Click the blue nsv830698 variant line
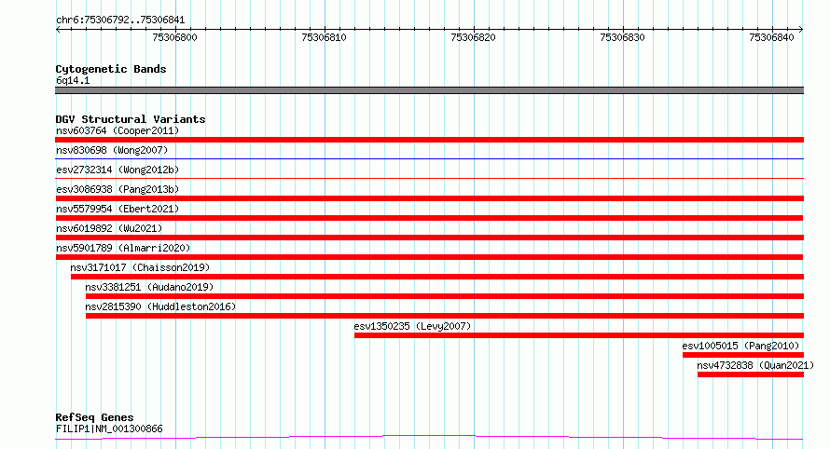 tap(429, 158)
